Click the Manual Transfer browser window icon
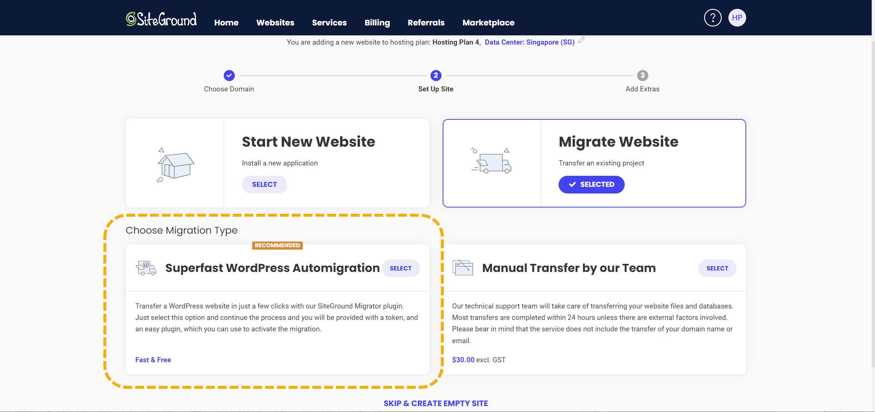This screenshot has width=875, height=412. [463, 268]
